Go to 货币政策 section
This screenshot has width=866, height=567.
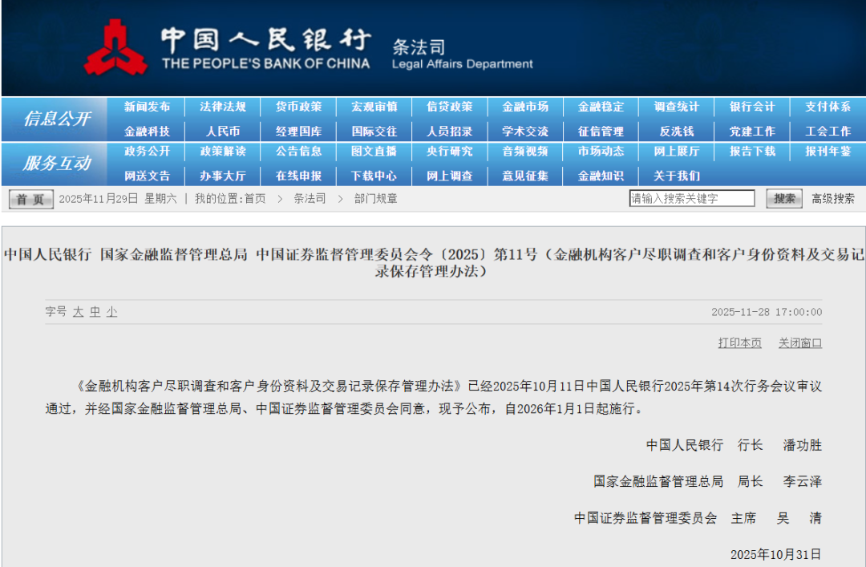coord(298,107)
